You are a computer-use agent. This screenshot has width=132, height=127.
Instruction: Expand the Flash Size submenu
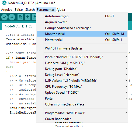point(82,63)
